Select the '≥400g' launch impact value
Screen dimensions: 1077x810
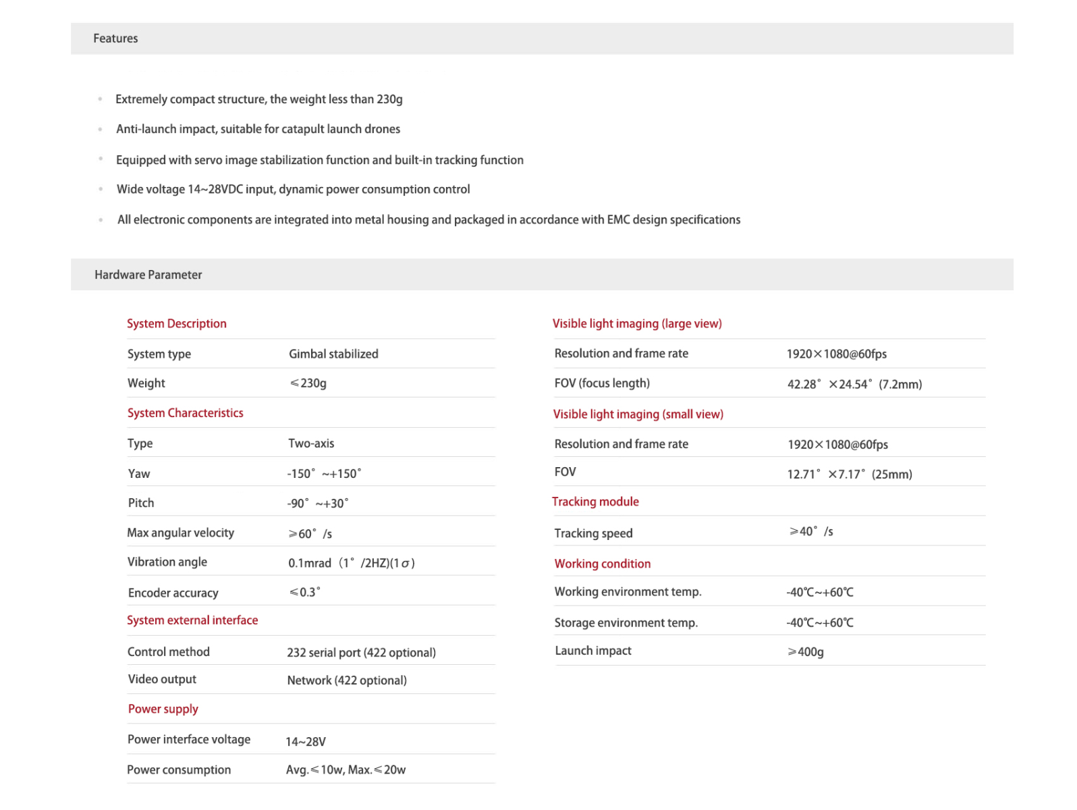[x=806, y=652]
